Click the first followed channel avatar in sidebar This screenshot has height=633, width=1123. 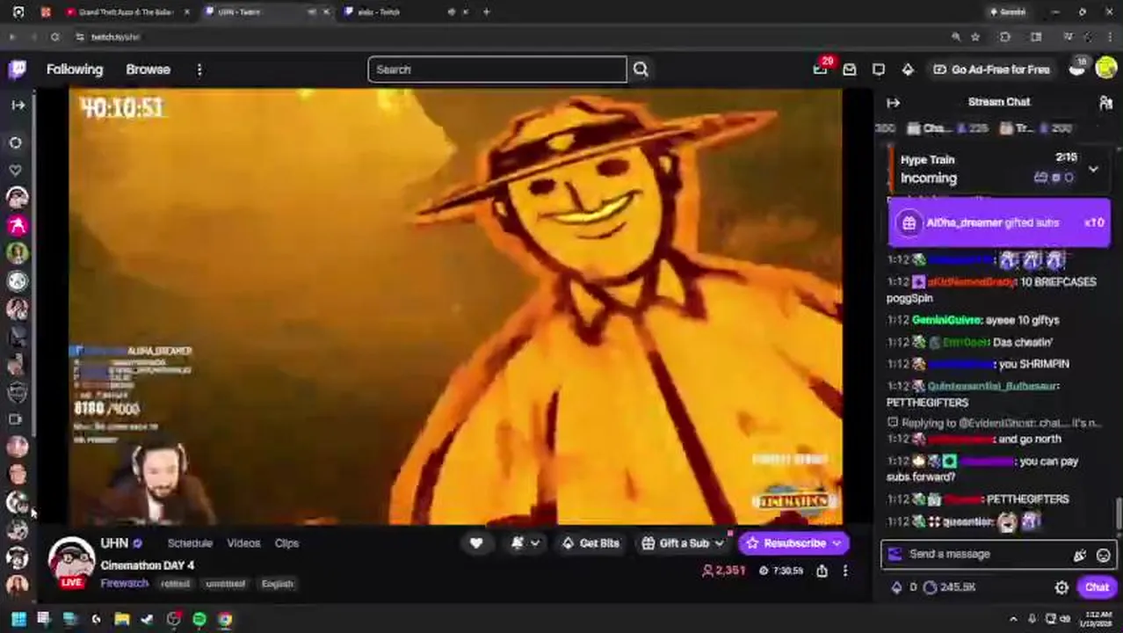[x=17, y=198]
